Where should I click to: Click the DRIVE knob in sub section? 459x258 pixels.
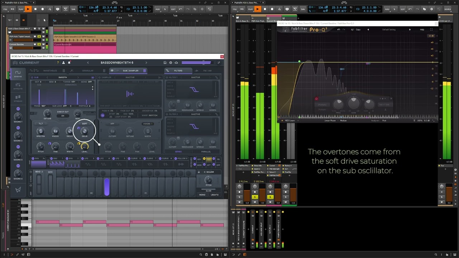point(85,131)
